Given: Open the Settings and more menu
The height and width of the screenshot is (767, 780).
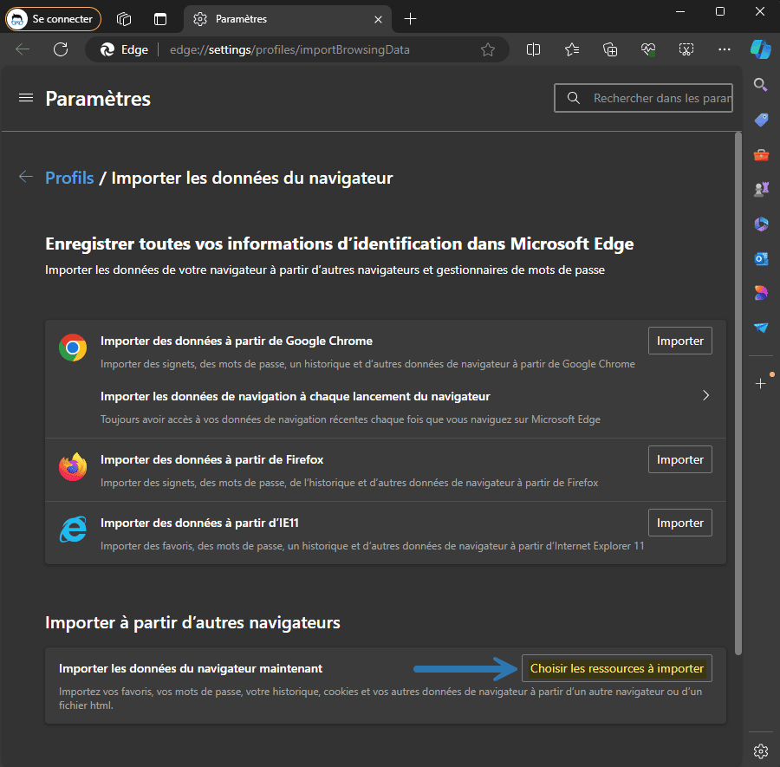Looking at the screenshot, I should tap(725, 49).
